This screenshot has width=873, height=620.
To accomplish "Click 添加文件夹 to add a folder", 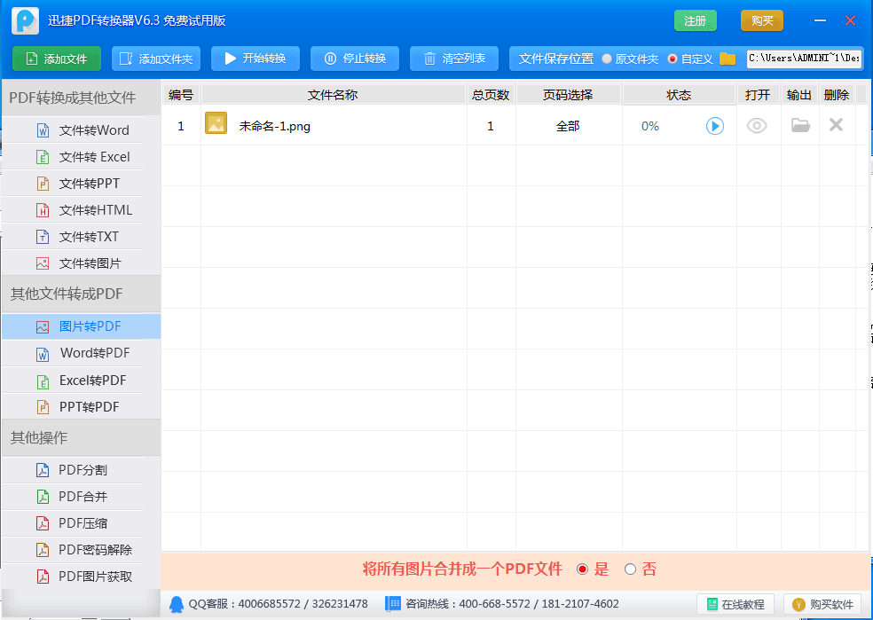I will click(156, 59).
